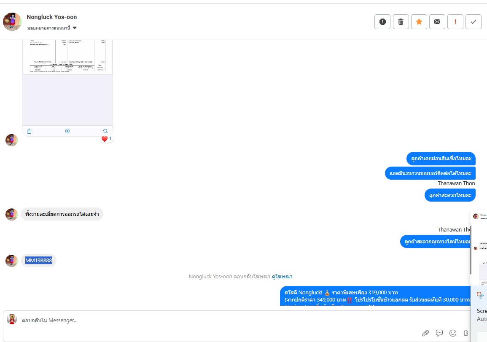Delete conversation using the trash icon

401,22
